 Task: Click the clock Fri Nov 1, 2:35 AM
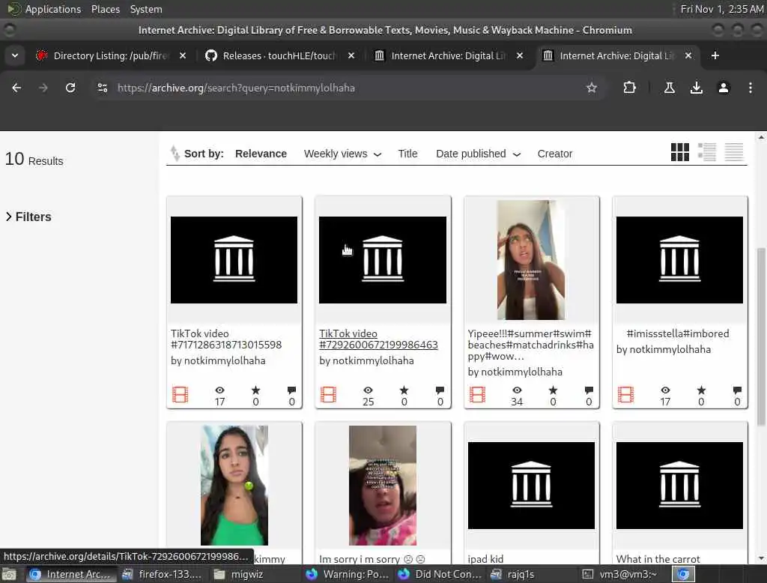point(721,9)
